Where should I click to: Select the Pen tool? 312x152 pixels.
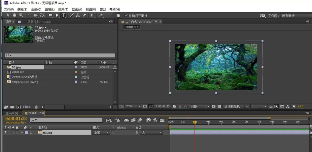[57, 15]
